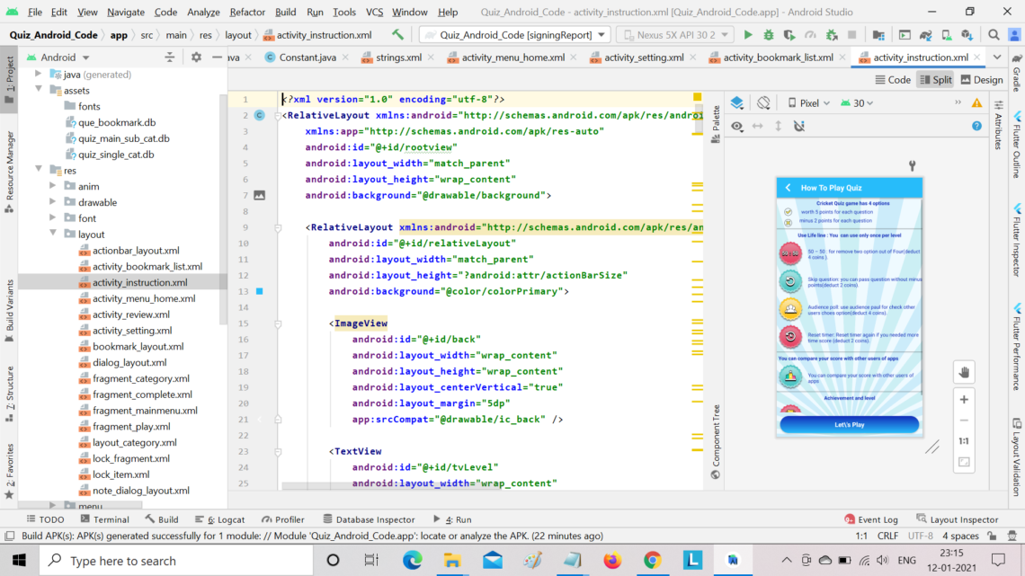The width and height of the screenshot is (1025, 576).
Task: Toggle the orientation switch in design toolbar
Action: [763, 102]
